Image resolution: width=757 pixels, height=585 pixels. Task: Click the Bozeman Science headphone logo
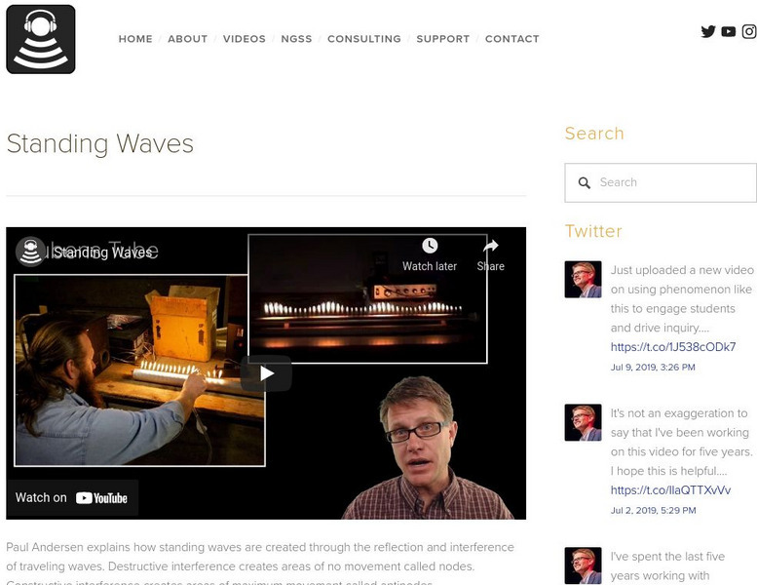41,39
